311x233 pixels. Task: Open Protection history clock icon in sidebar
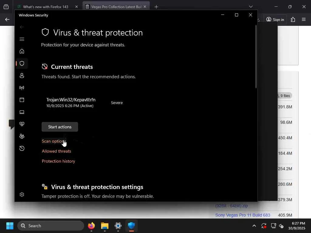pos(22,148)
